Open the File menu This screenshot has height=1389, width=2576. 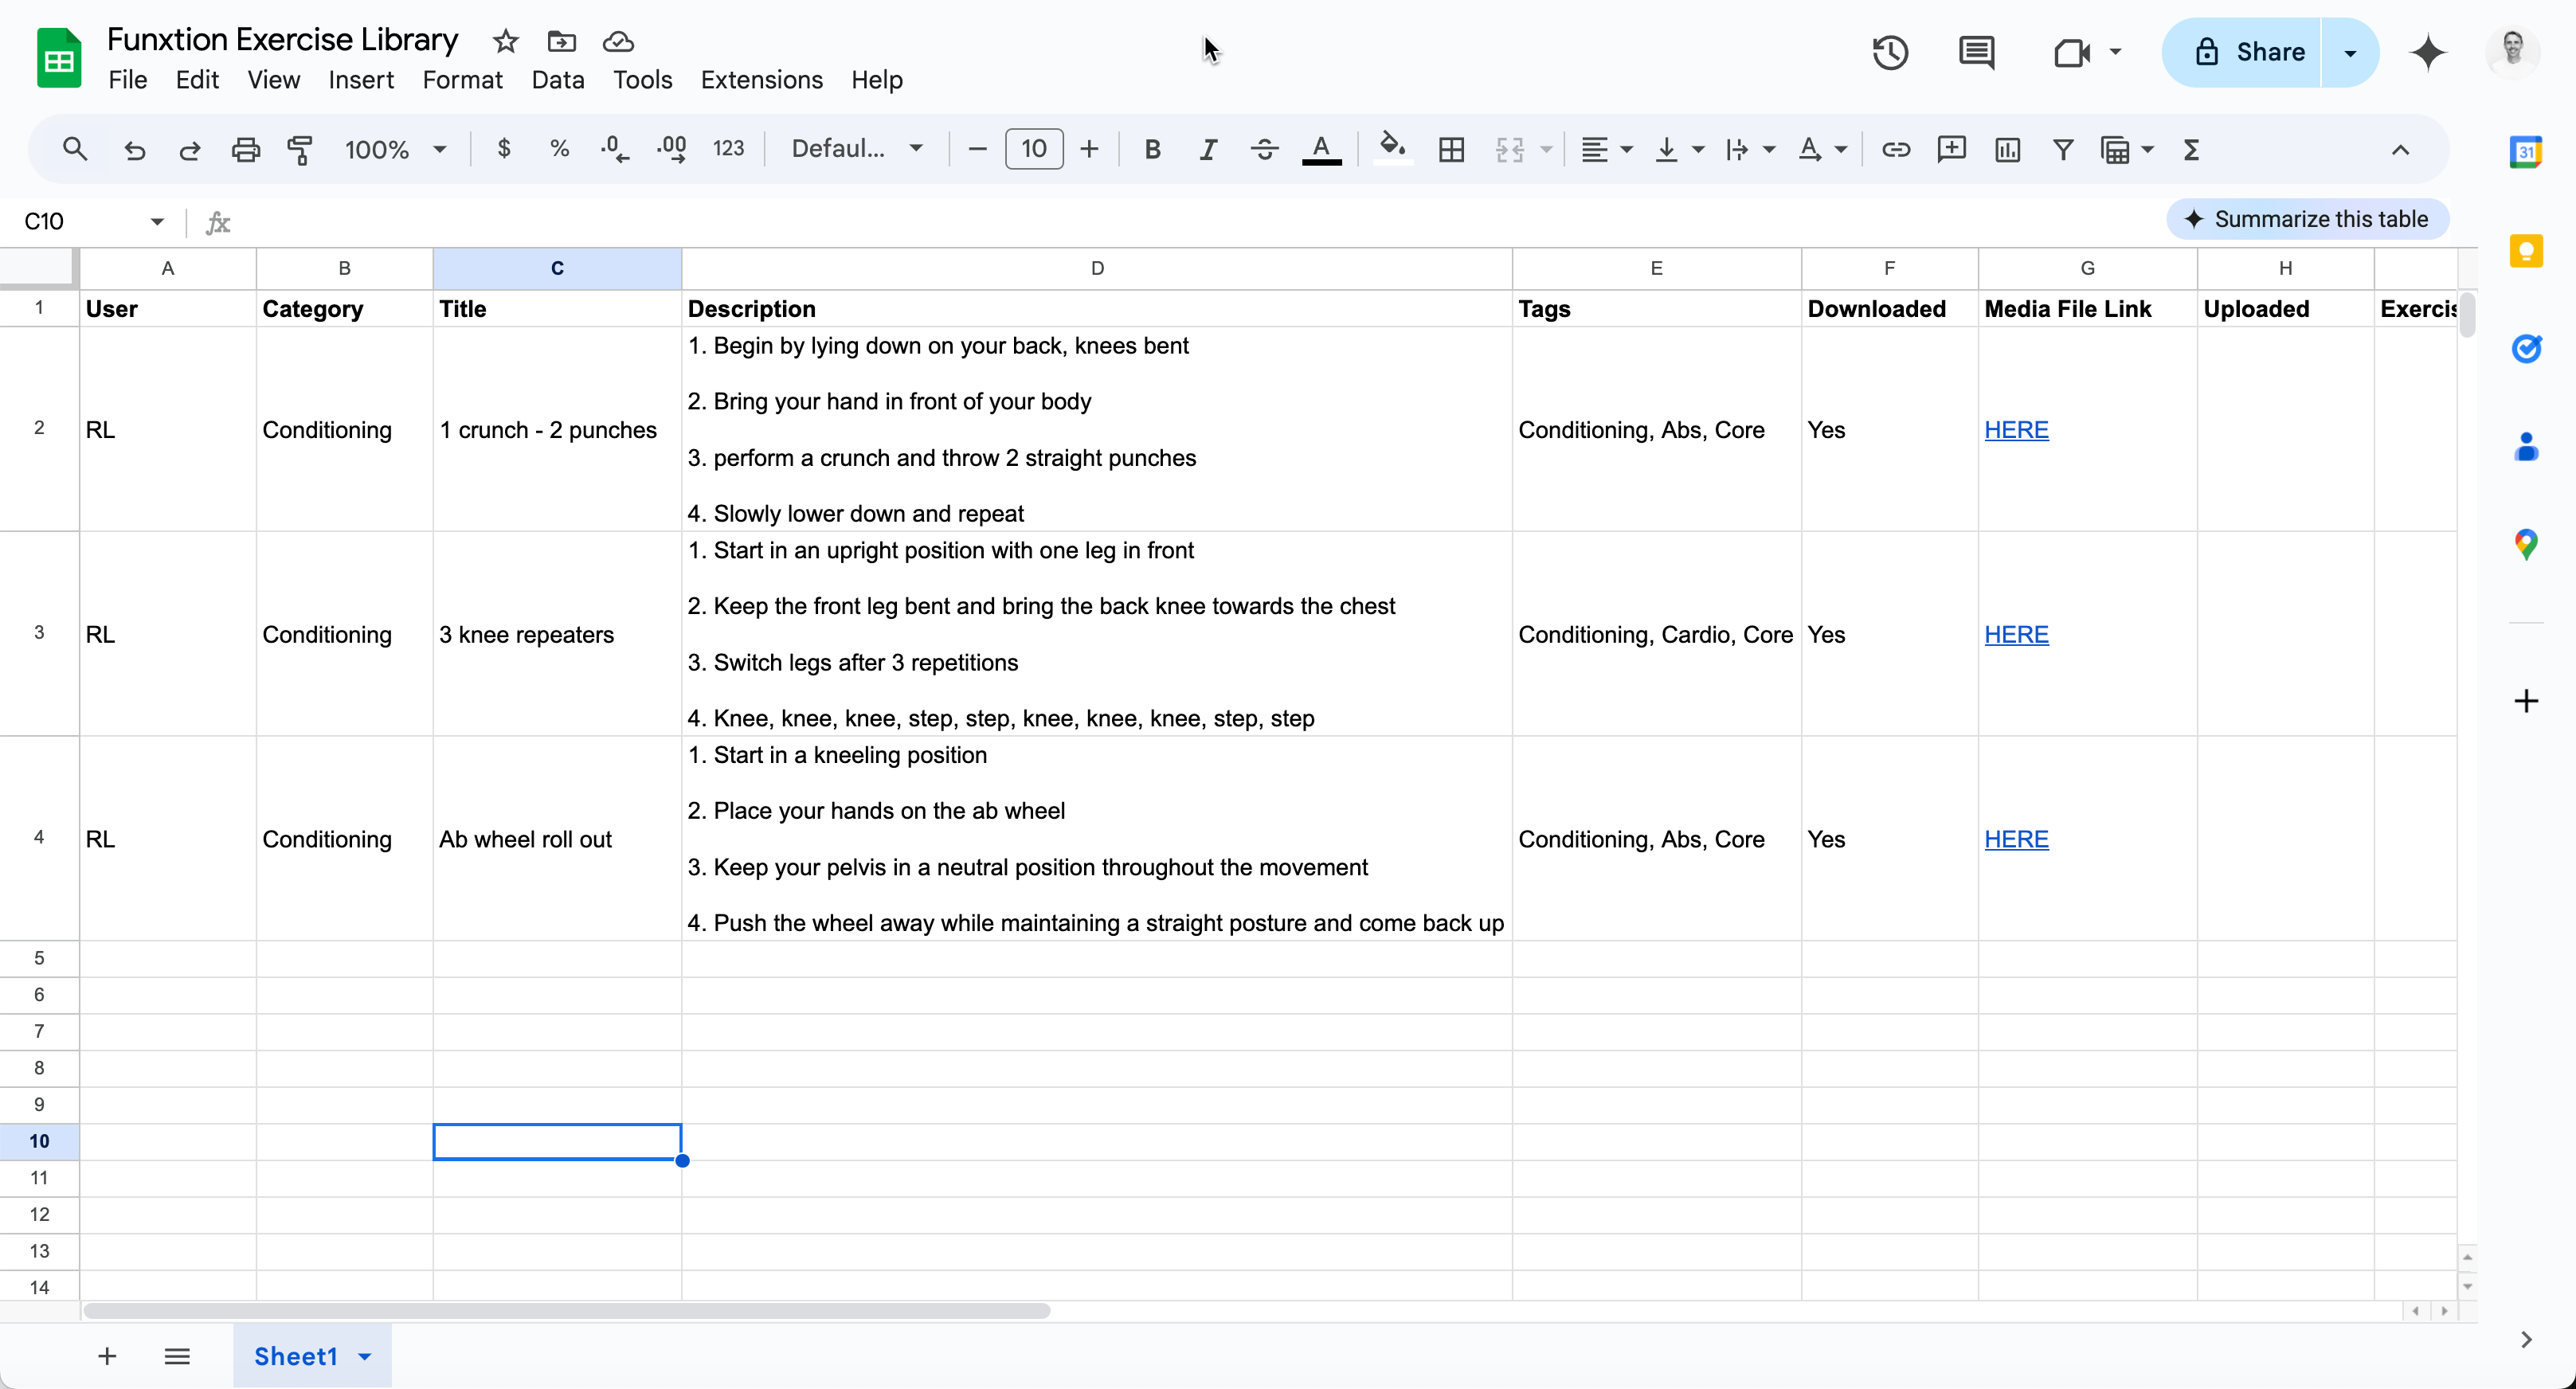point(127,80)
